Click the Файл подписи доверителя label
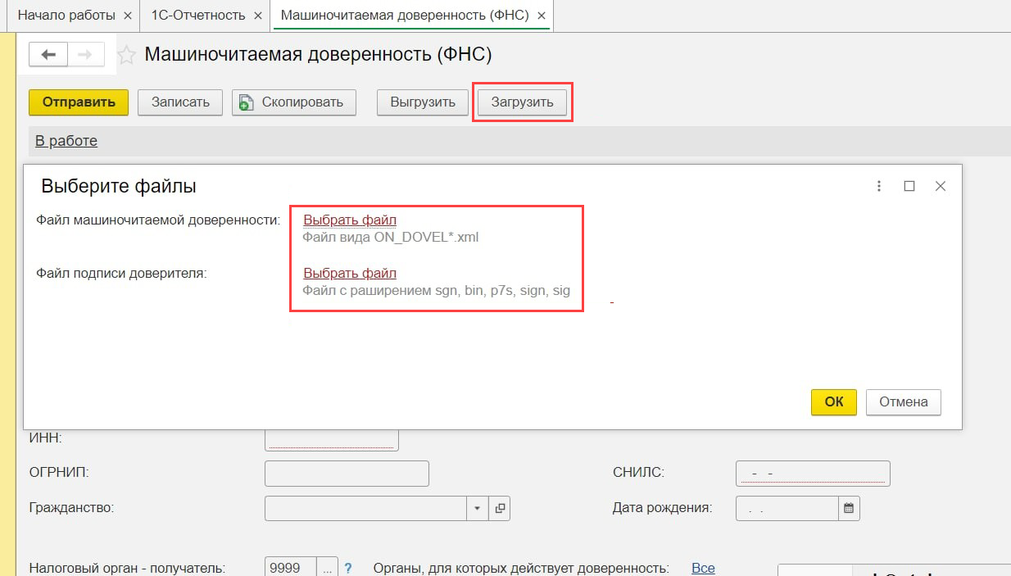Viewport: 1011px width, 576px height. click(121, 273)
